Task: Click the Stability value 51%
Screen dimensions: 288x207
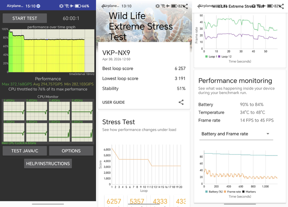Action: coord(181,89)
